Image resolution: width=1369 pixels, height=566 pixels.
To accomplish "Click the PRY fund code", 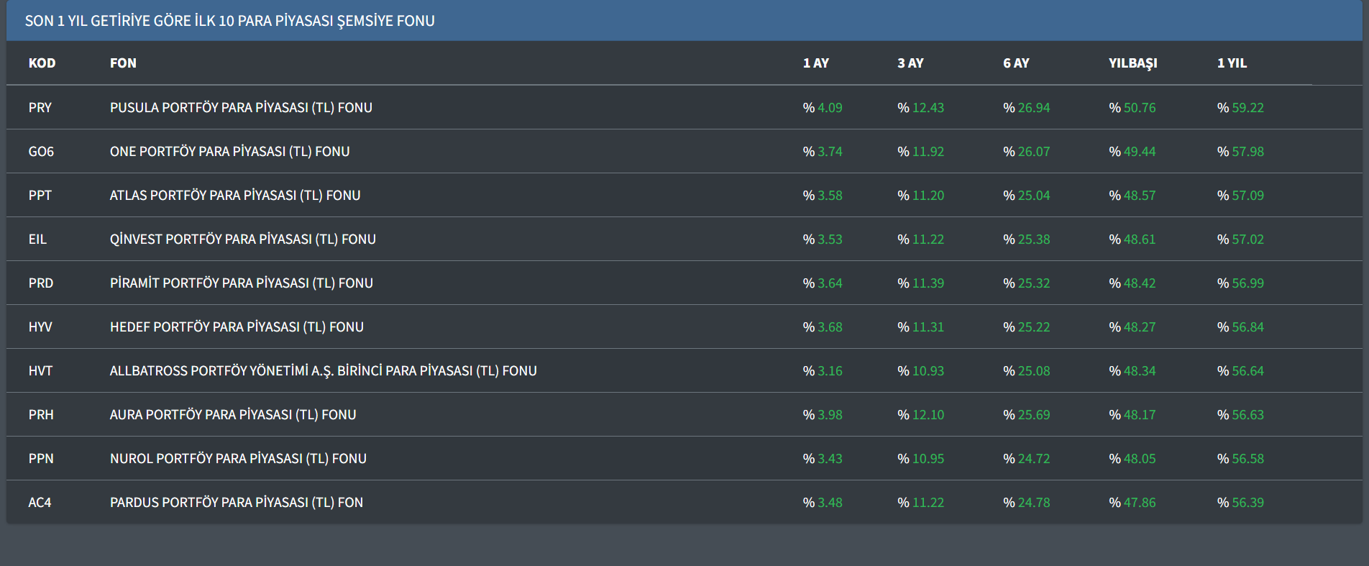I will [x=40, y=108].
